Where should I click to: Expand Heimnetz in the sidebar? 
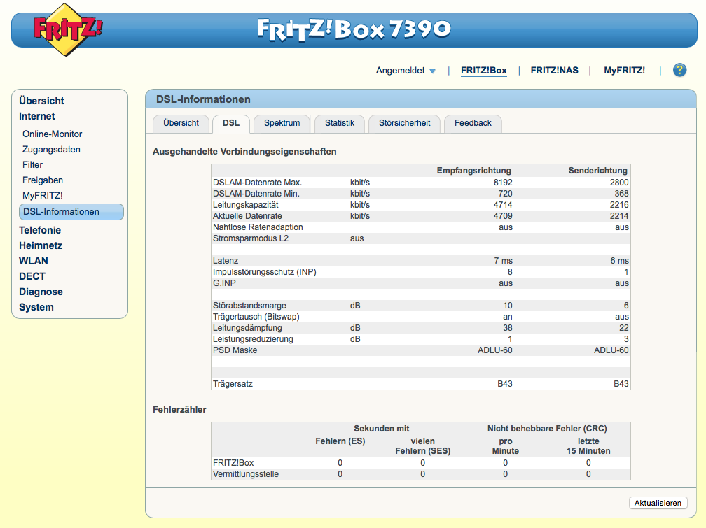(x=41, y=245)
